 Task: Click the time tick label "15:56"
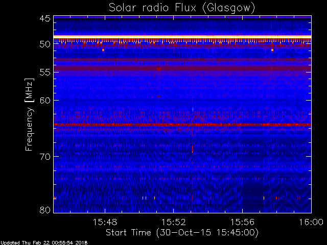pos(242,222)
